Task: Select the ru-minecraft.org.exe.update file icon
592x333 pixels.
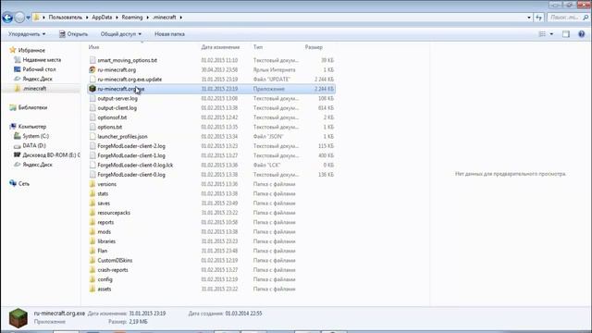Action: [92, 80]
